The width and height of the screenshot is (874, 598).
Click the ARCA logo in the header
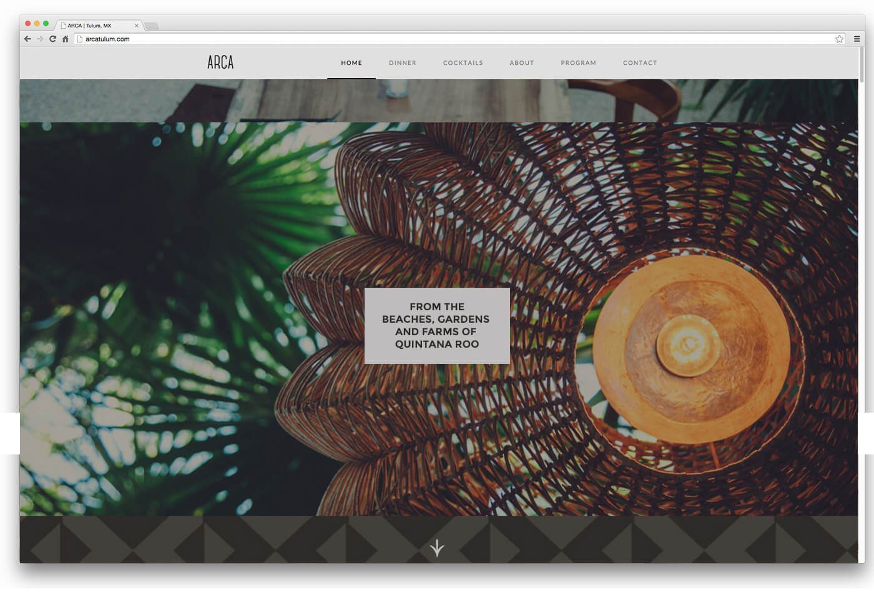pos(220,62)
